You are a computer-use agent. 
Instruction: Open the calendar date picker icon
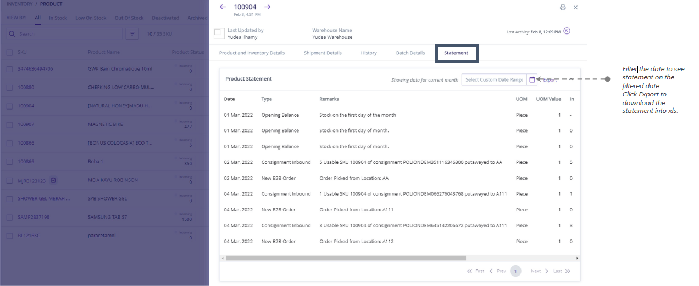pos(532,80)
